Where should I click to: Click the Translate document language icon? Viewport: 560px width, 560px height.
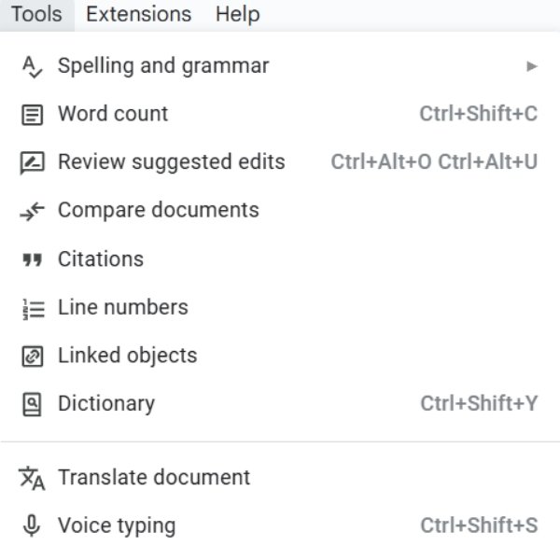[32, 478]
